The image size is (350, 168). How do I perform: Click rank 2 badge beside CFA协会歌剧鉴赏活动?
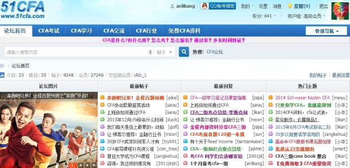point(102,105)
